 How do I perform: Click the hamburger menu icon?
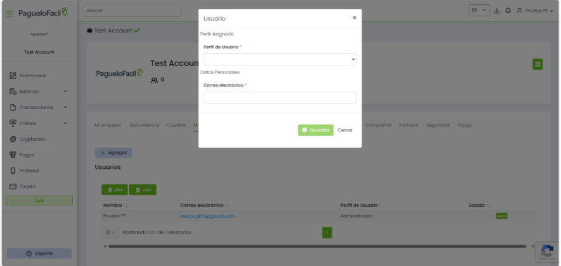[x=10, y=14]
